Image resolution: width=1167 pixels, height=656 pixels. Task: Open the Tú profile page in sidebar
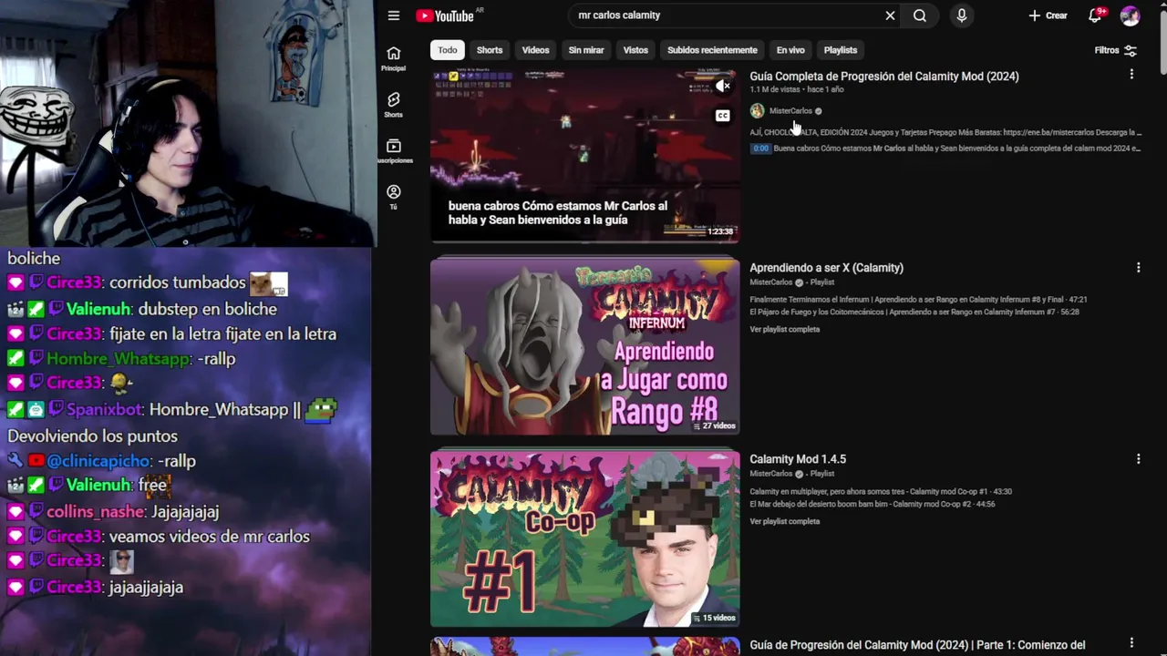point(394,198)
